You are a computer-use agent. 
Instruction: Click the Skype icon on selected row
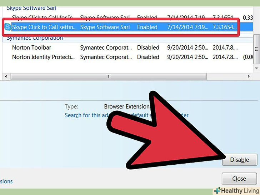7,27
